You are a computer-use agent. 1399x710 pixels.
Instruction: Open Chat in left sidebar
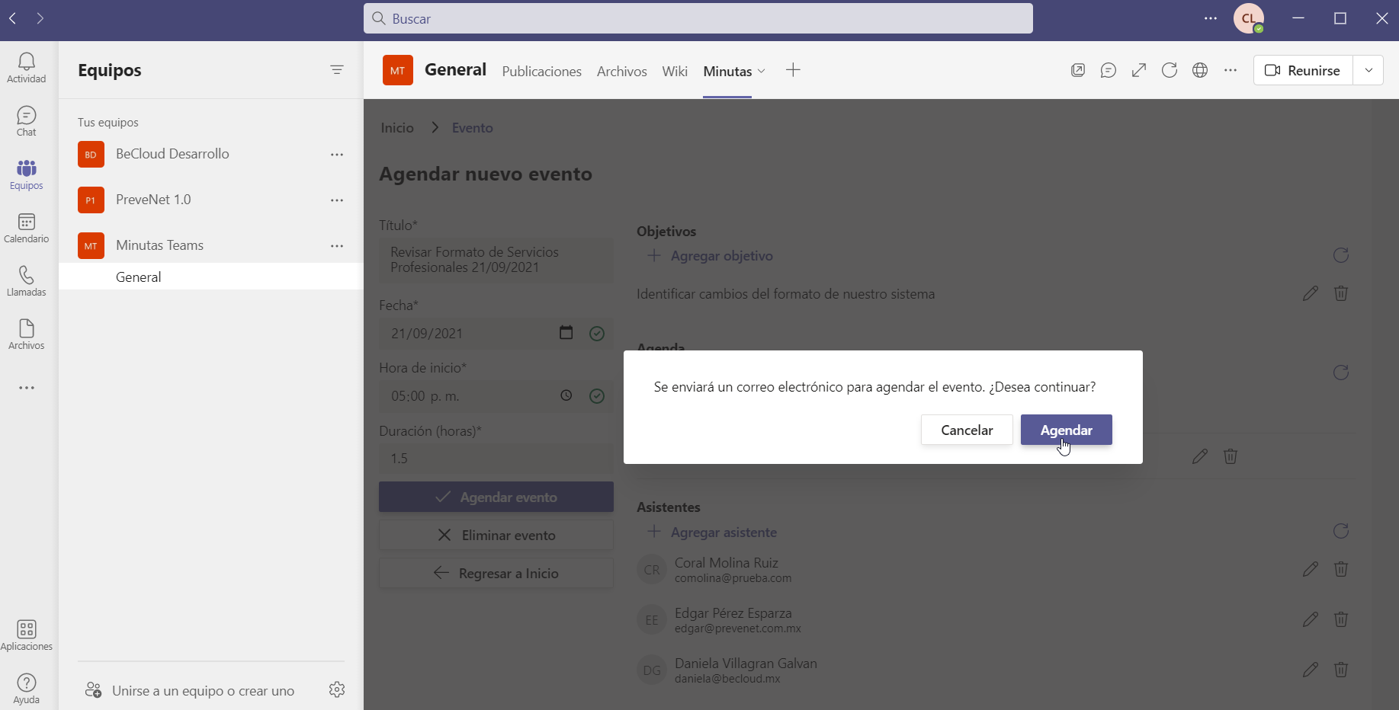click(27, 121)
